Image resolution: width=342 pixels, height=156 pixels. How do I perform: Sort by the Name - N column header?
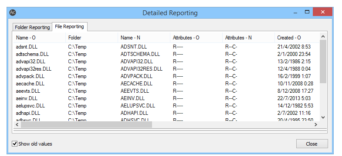tap(144, 38)
